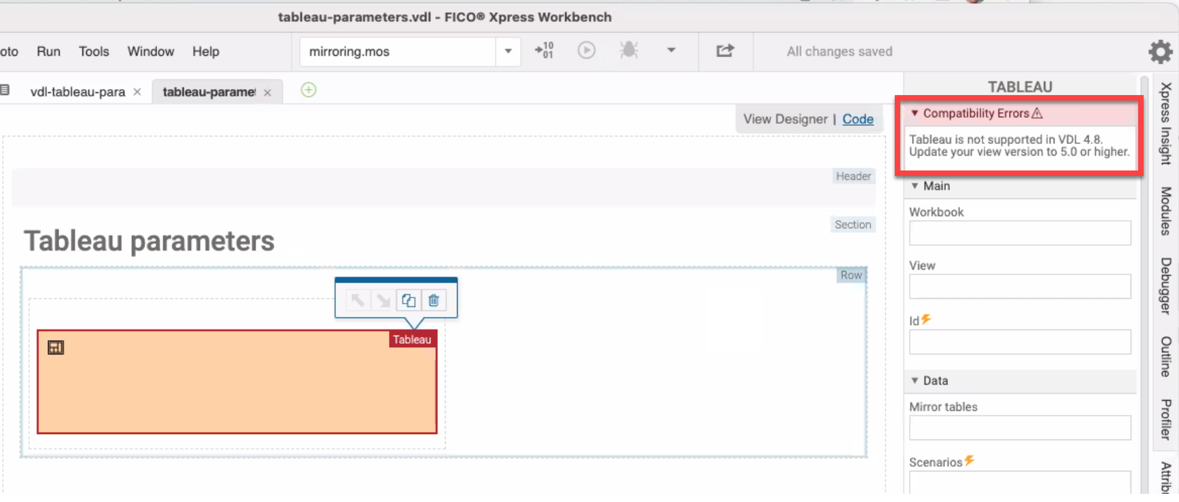The width and height of the screenshot is (1179, 502).
Task: Add a new tab with plus icon
Action: pos(309,90)
